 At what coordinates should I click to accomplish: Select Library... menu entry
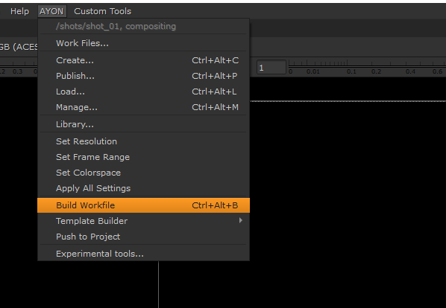click(x=144, y=124)
